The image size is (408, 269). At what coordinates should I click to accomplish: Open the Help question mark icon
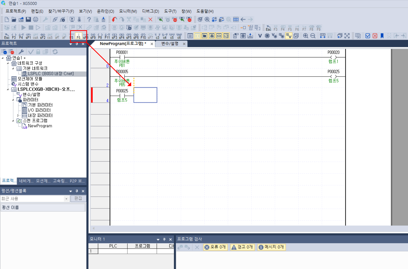pos(89,20)
